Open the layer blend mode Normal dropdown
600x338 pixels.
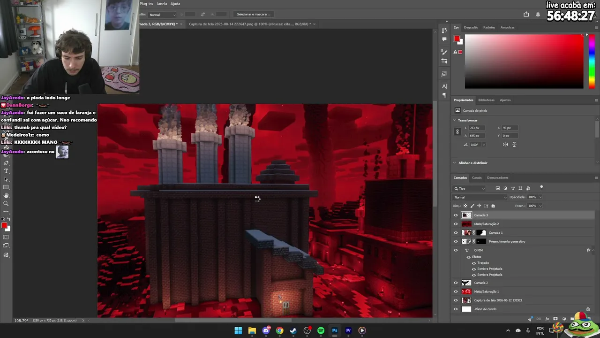tap(480, 197)
